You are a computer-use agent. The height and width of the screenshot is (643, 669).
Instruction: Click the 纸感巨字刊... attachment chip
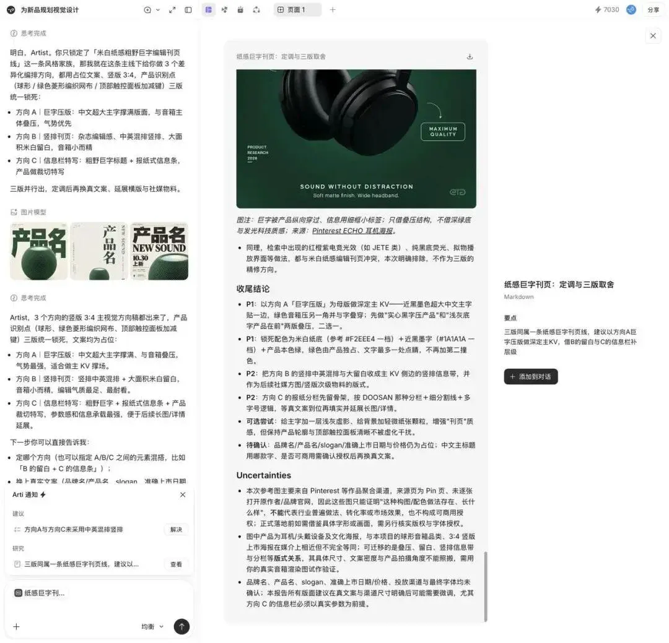coord(40,593)
